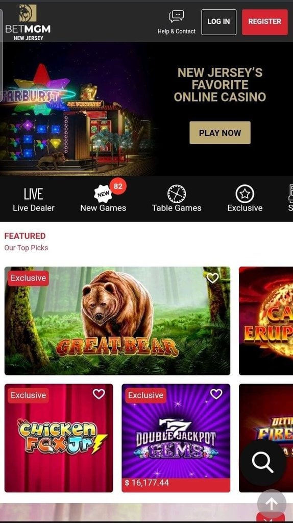Click the PLAY NOW banner button
Screen dimensions: 293x523
[x=220, y=133]
